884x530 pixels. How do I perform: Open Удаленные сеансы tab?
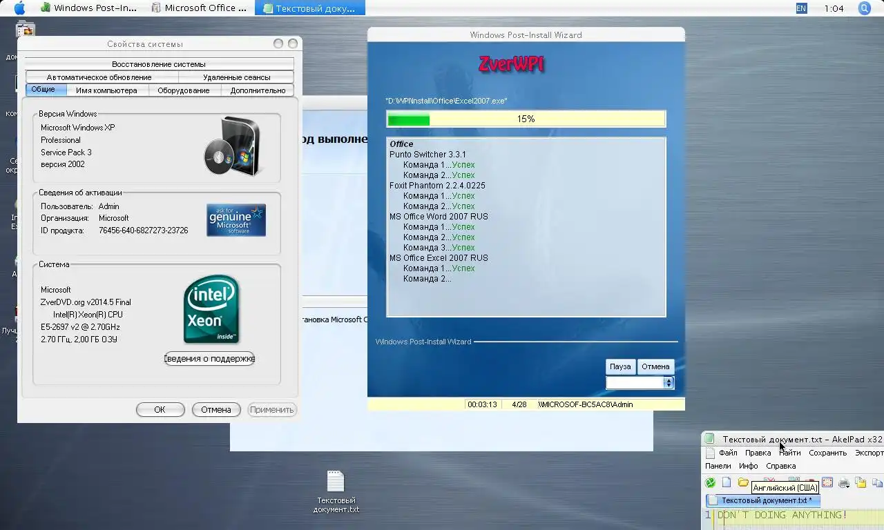[x=237, y=77]
